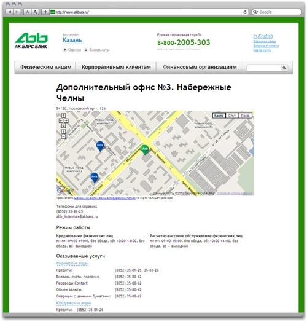Reload the page using refresh icon
This screenshot has width=307, height=322.
click(x=245, y=12)
